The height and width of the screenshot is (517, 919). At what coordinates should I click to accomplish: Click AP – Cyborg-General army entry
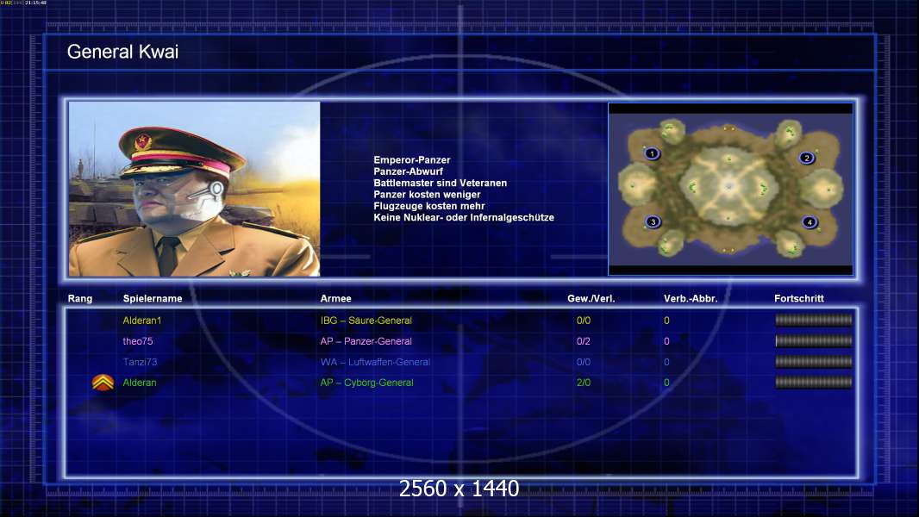(x=367, y=383)
